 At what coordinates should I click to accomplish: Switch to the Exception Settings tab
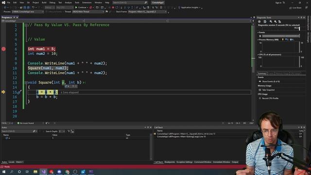(x=185, y=162)
